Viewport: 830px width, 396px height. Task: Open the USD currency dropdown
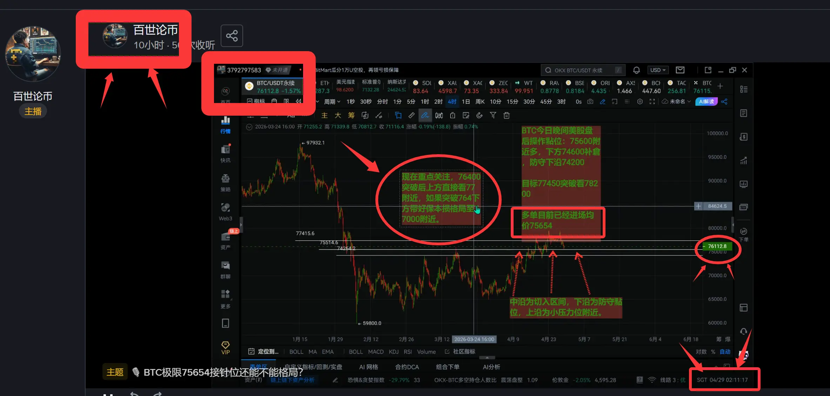(658, 70)
